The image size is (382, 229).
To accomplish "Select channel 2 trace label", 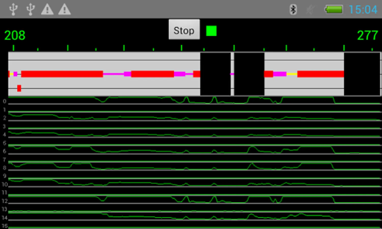I will [4, 118].
